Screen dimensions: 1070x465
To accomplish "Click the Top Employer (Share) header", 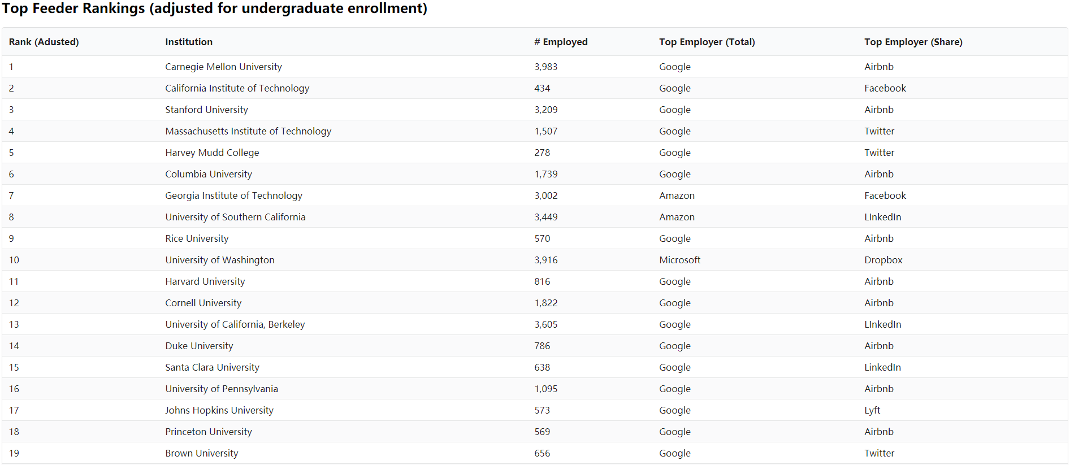I will (x=913, y=42).
